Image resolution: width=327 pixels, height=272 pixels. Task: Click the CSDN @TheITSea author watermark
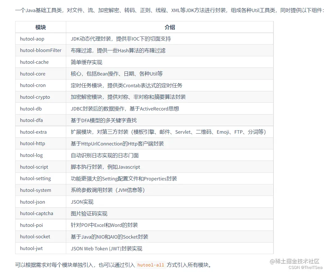tap(305, 267)
